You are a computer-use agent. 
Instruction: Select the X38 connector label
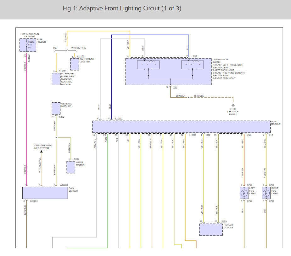249,135
